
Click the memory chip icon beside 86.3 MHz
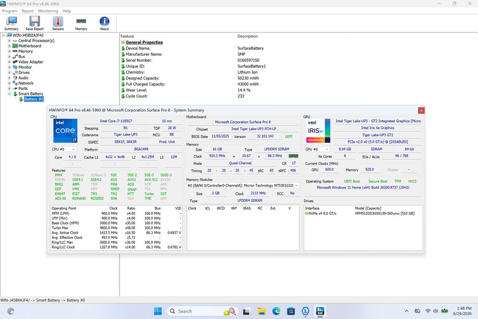(x=293, y=156)
